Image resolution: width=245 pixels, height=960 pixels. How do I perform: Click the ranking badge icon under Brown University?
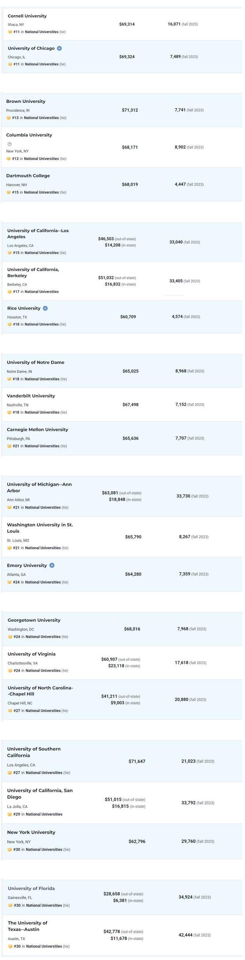8,118
